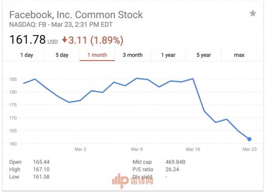Screen dimensions: 265x193
Task: Select the active 1 month tab
Action: tap(97, 55)
